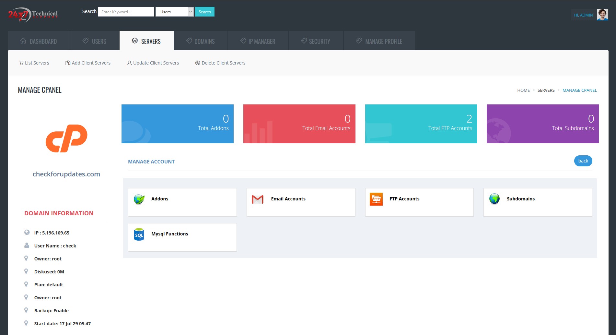Click the orange FTP Accounts icon
Image resolution: width=616 pixels, height=335 pixels.
376,199
